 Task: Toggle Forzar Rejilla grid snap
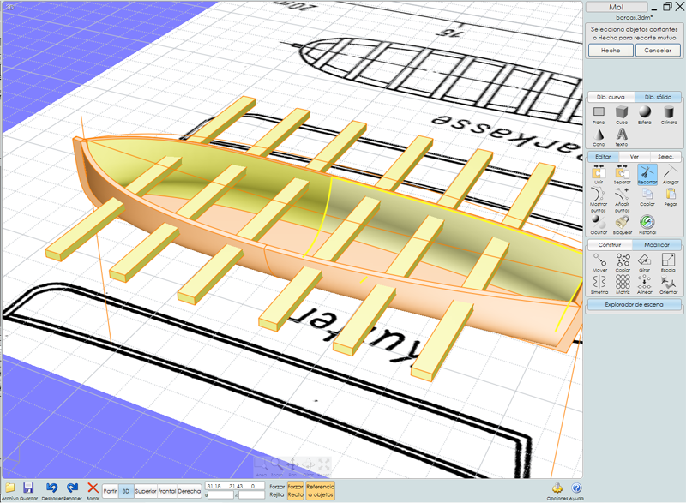276,490
